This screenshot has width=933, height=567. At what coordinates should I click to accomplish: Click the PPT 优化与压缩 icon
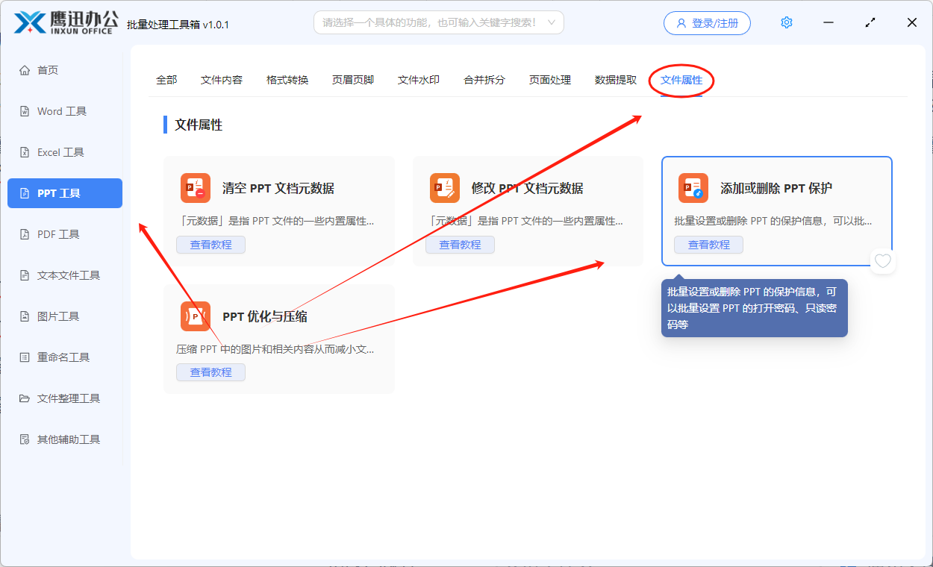(x=196, y=316)
